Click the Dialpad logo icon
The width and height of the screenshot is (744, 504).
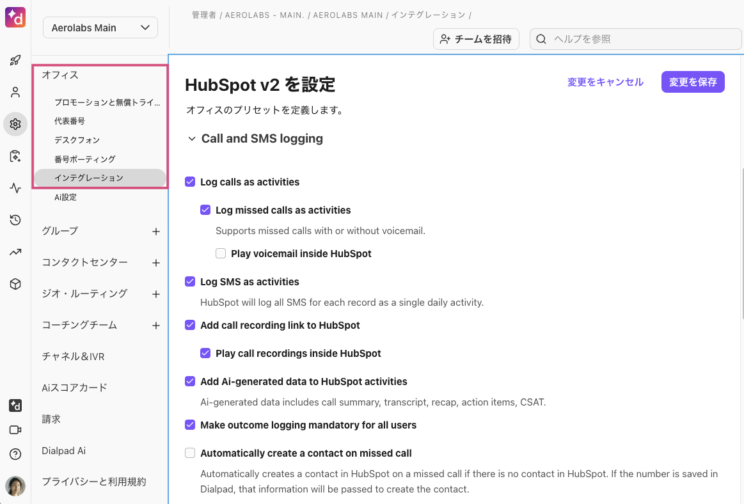tap(15, 17)
